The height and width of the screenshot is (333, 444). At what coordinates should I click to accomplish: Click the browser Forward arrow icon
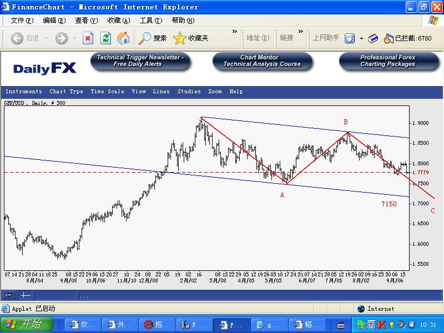(62, 38)
